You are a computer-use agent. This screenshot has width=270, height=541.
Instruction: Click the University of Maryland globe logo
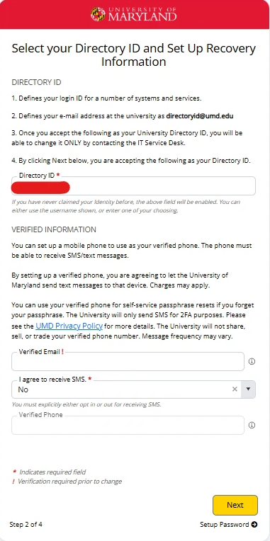pyautogui.click(x=98, y=14)
